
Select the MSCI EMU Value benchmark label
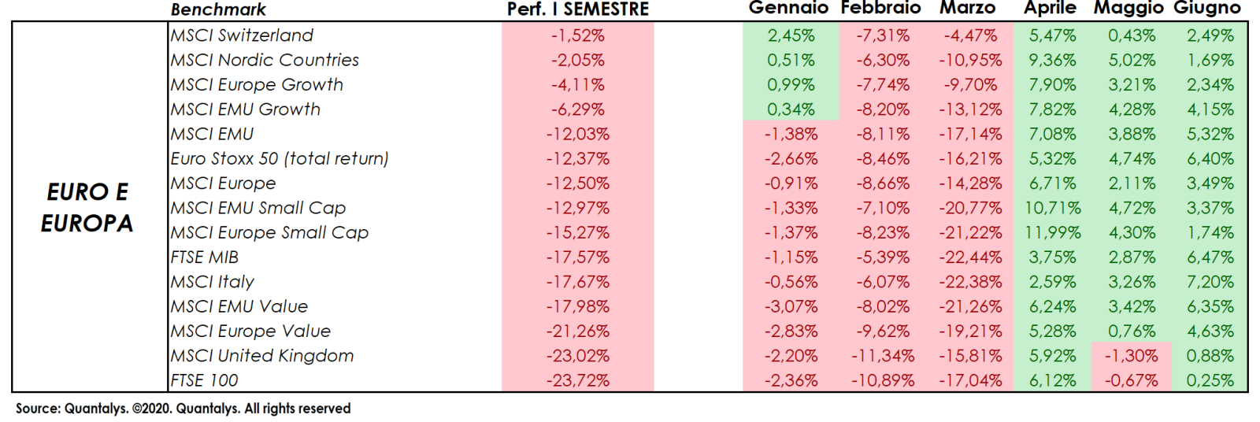pyautogui.click(x=239, y=306)
